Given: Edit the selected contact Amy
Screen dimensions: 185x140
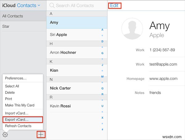Looking at the screenshot, I should 114,6.
